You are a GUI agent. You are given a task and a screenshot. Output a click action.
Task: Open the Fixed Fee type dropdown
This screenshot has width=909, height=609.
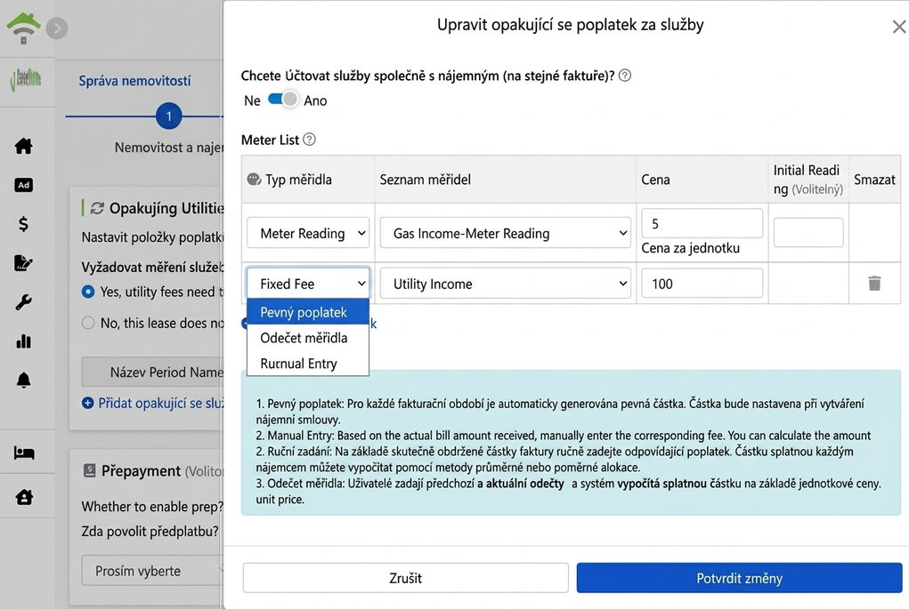coord(308,283)
